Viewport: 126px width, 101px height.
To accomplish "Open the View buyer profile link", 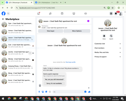I will tap(71, 62).
